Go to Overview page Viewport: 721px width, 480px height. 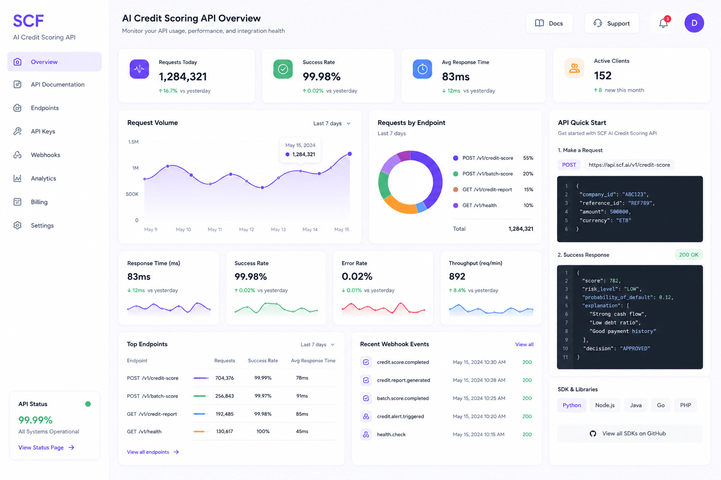54,62
